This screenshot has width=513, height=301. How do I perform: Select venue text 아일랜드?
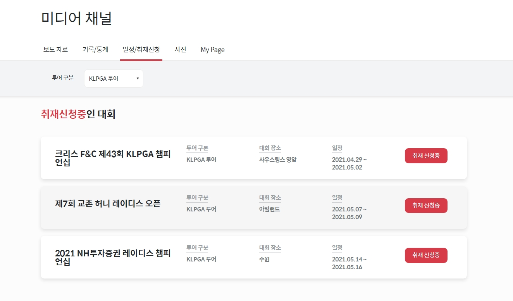(269, 209)
